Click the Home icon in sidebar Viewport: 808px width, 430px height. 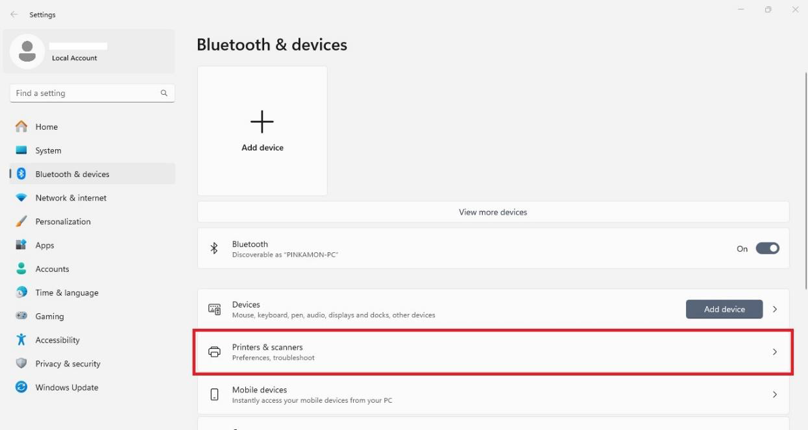point(21,126)
